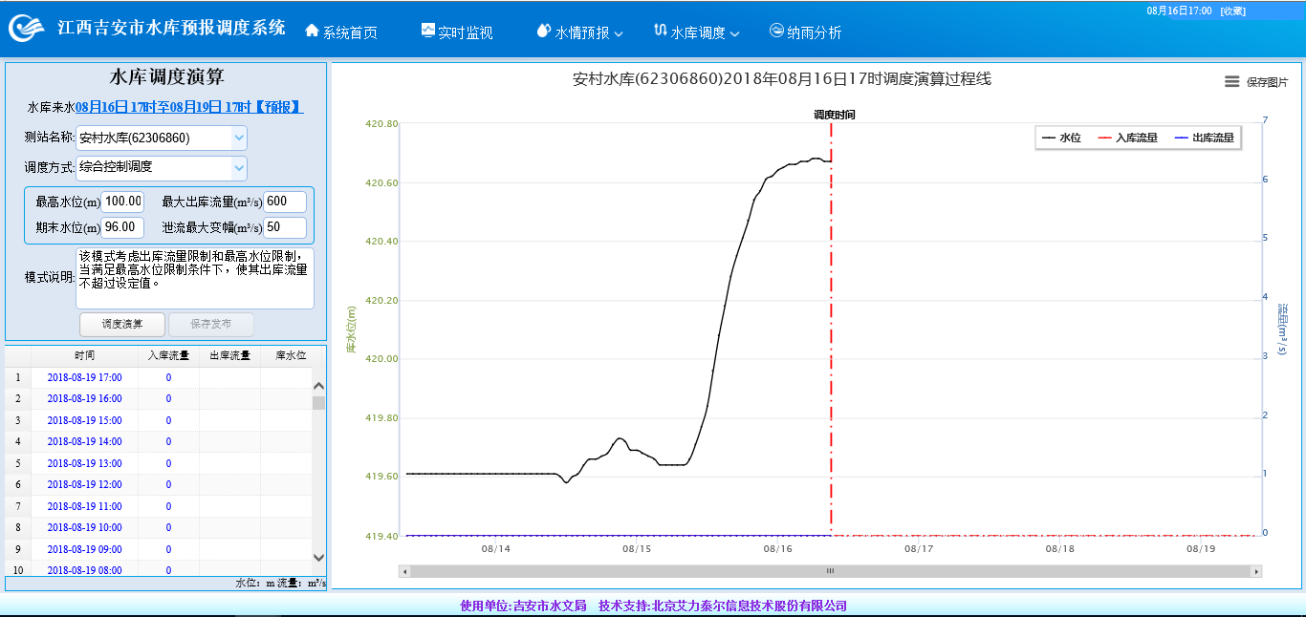Expand the 水情预报 menu chevron
The width and height of the screenshot is (1306, 617).
point(619,33)
